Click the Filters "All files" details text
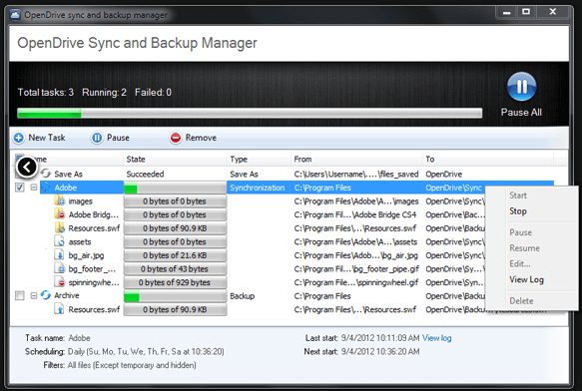582x391 pixels. coord(132,365)
